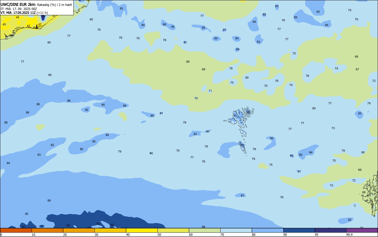Click the 40–50 bright yellow legend segment
The width and height of the screenshot is (378, 237).
pos(142,230)
